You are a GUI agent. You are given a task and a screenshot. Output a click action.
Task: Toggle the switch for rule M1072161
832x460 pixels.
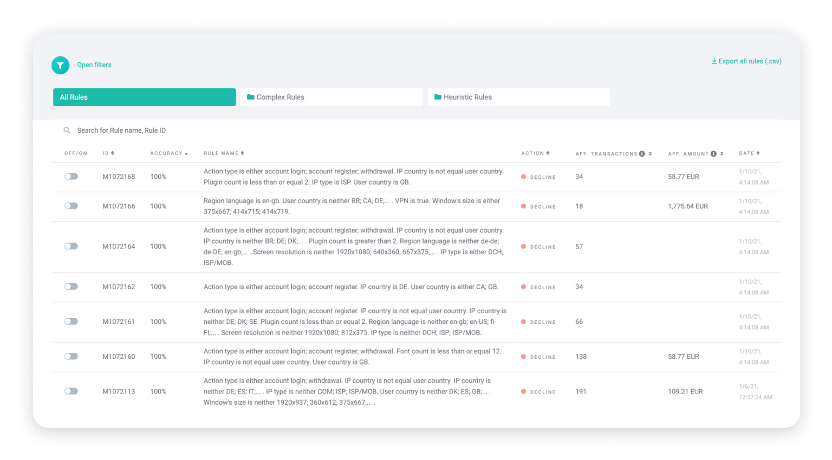click(71, 321)
